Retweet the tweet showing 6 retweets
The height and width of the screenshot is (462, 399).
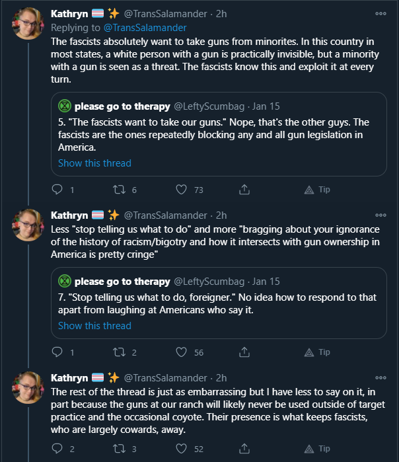click(120, 190)
